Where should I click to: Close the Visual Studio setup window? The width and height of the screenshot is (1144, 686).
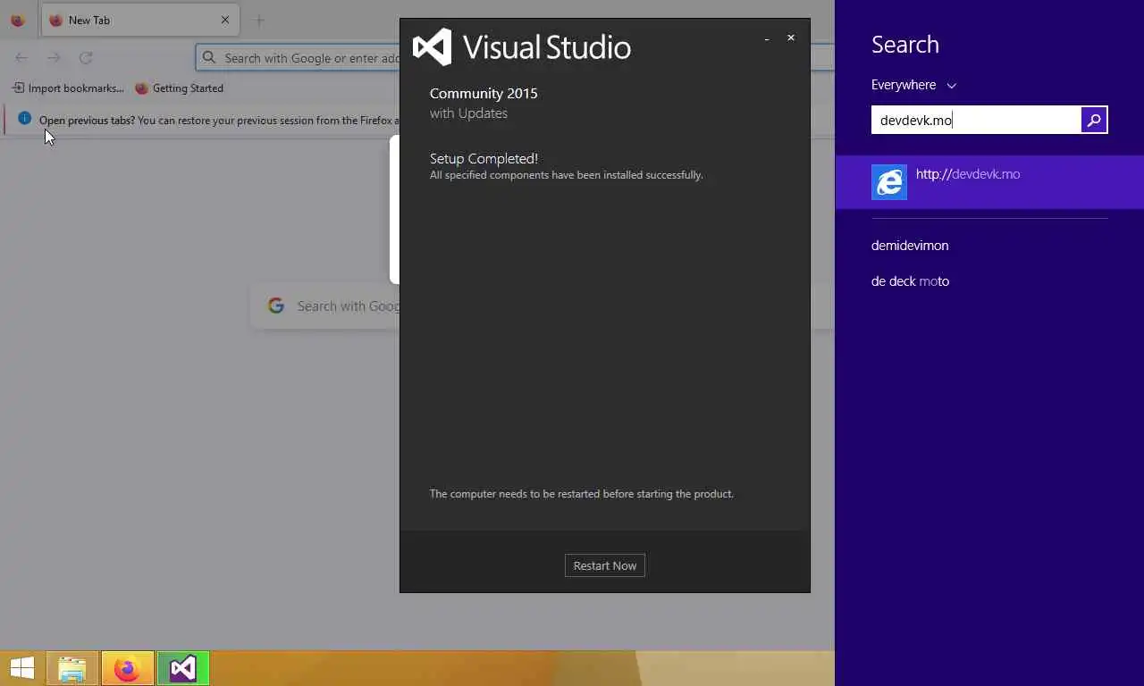(791, 38)
